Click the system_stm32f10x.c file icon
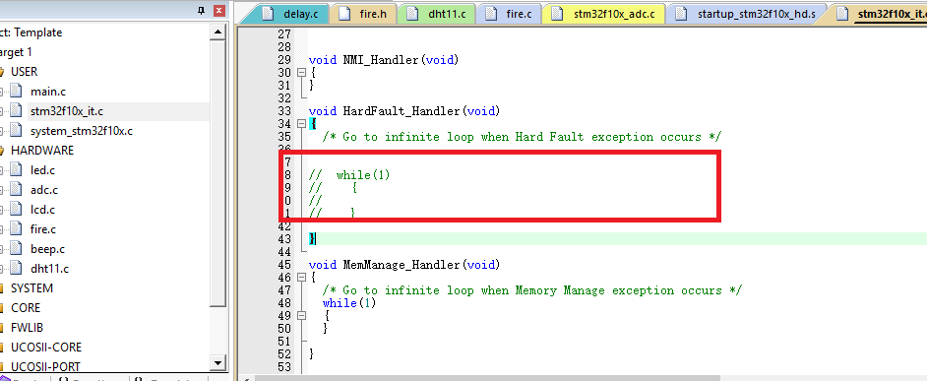 [x=17, y=131]
